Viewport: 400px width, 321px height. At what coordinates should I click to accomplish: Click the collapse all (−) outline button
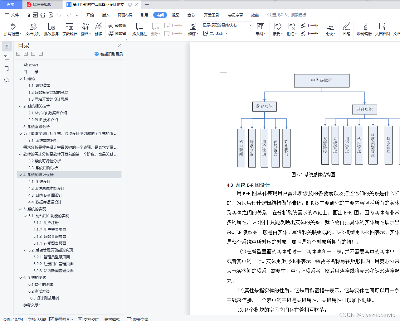41,54
